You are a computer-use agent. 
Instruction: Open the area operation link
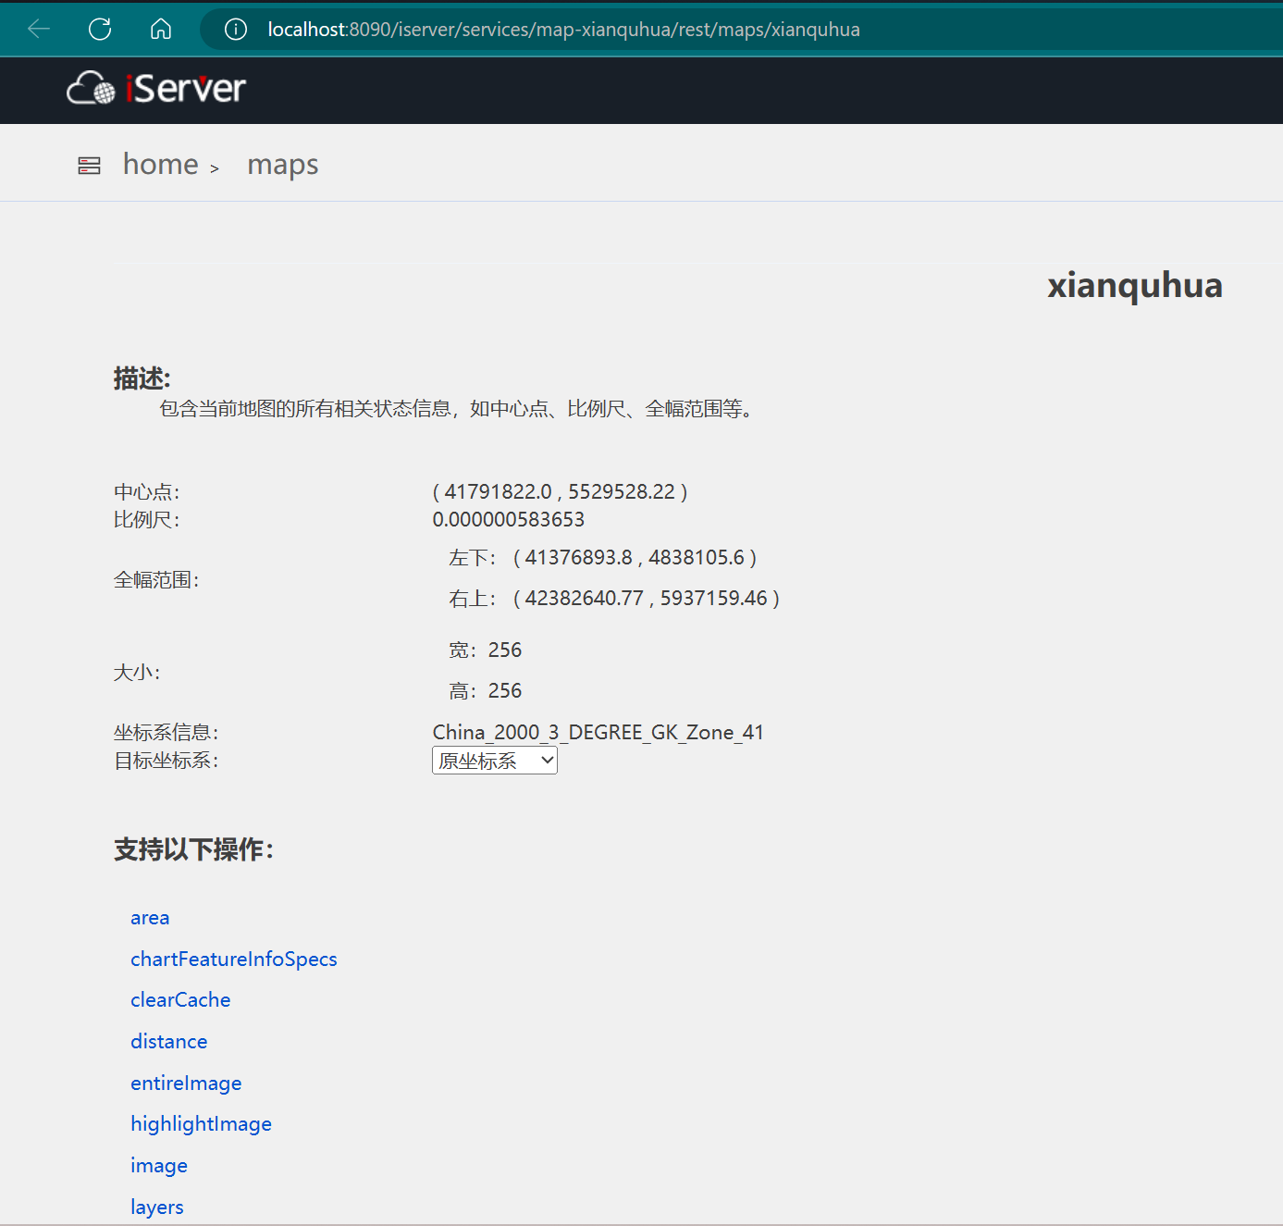[x=150, y=918]
